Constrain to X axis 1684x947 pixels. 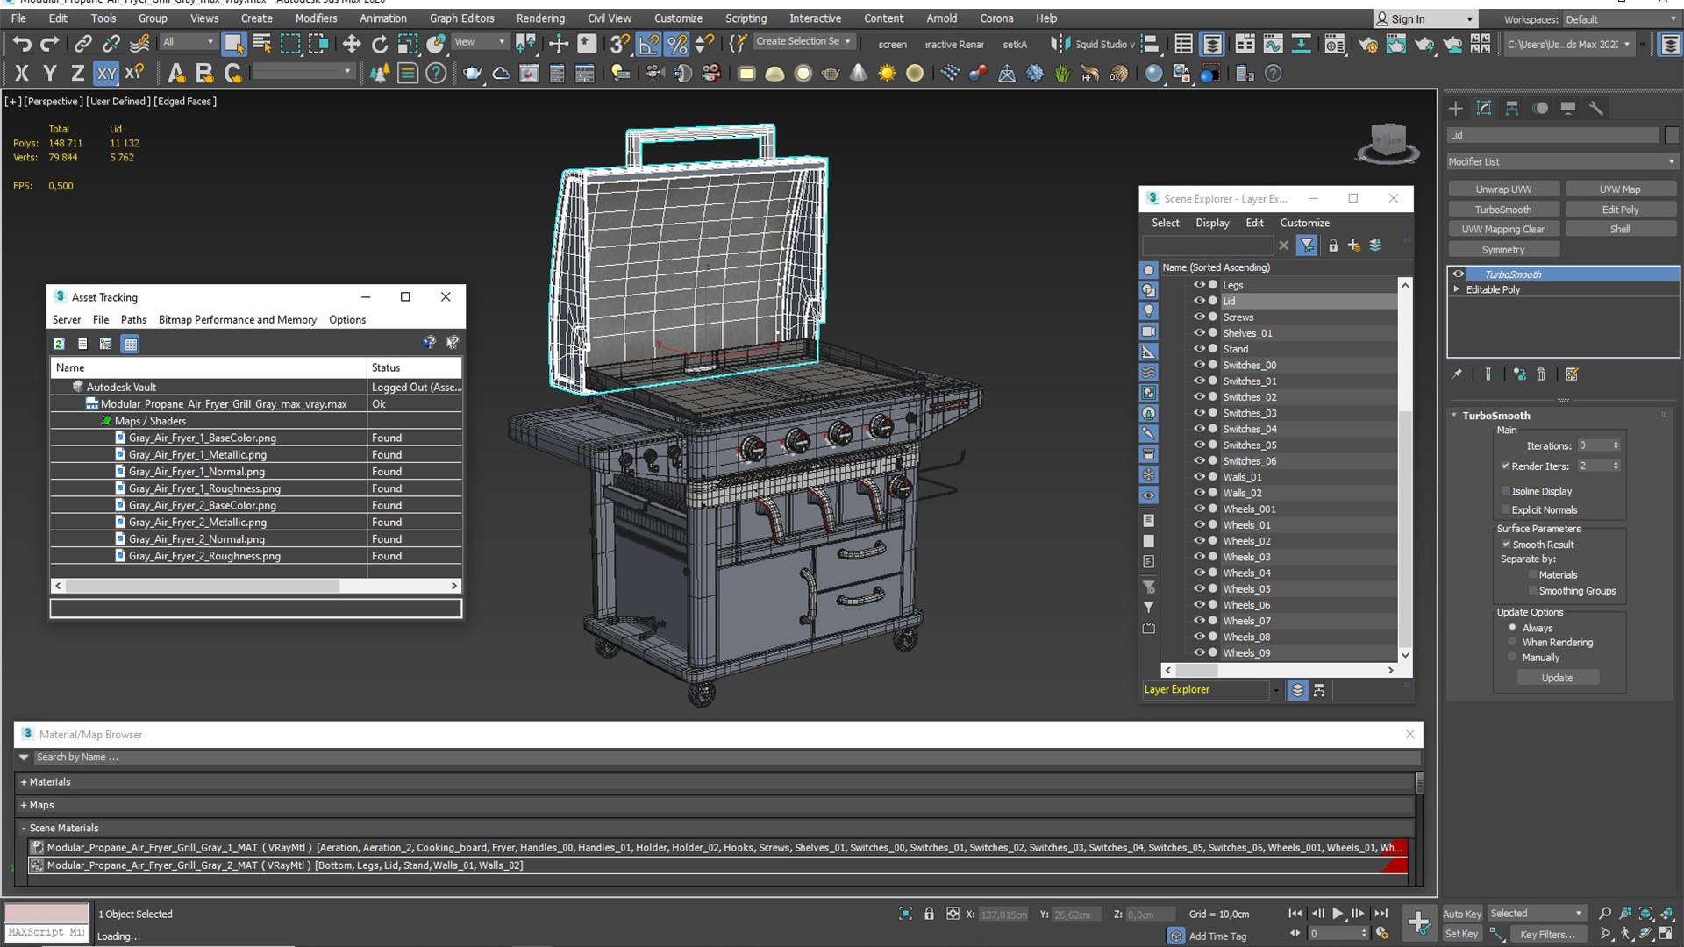[22, 74]
